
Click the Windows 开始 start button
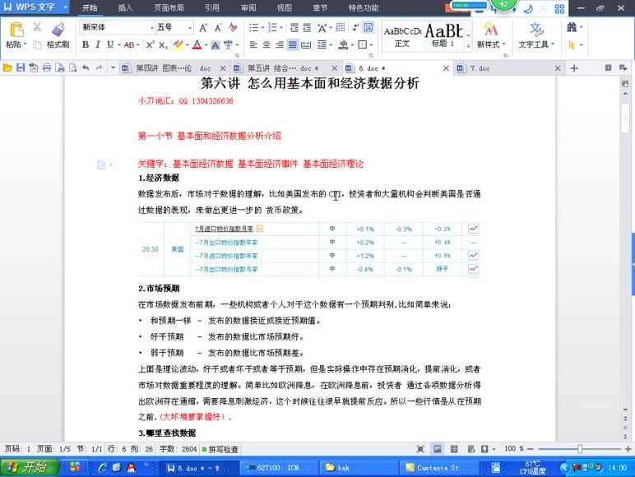(x=29, y=467)
